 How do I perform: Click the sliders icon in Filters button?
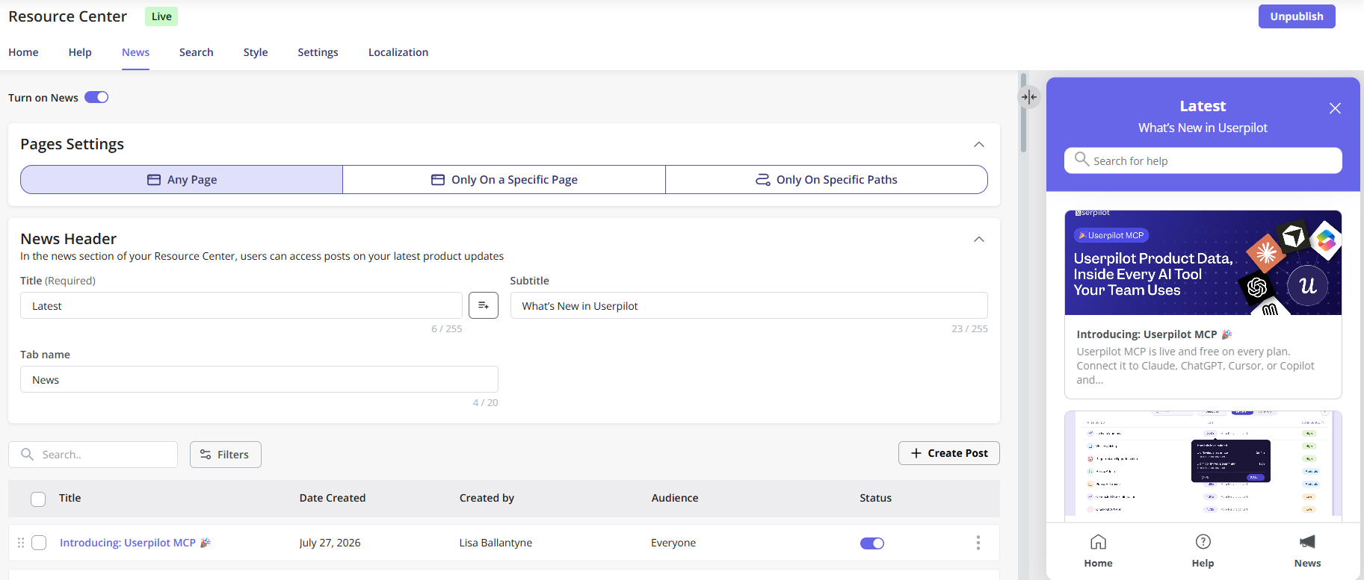[206, 455]
